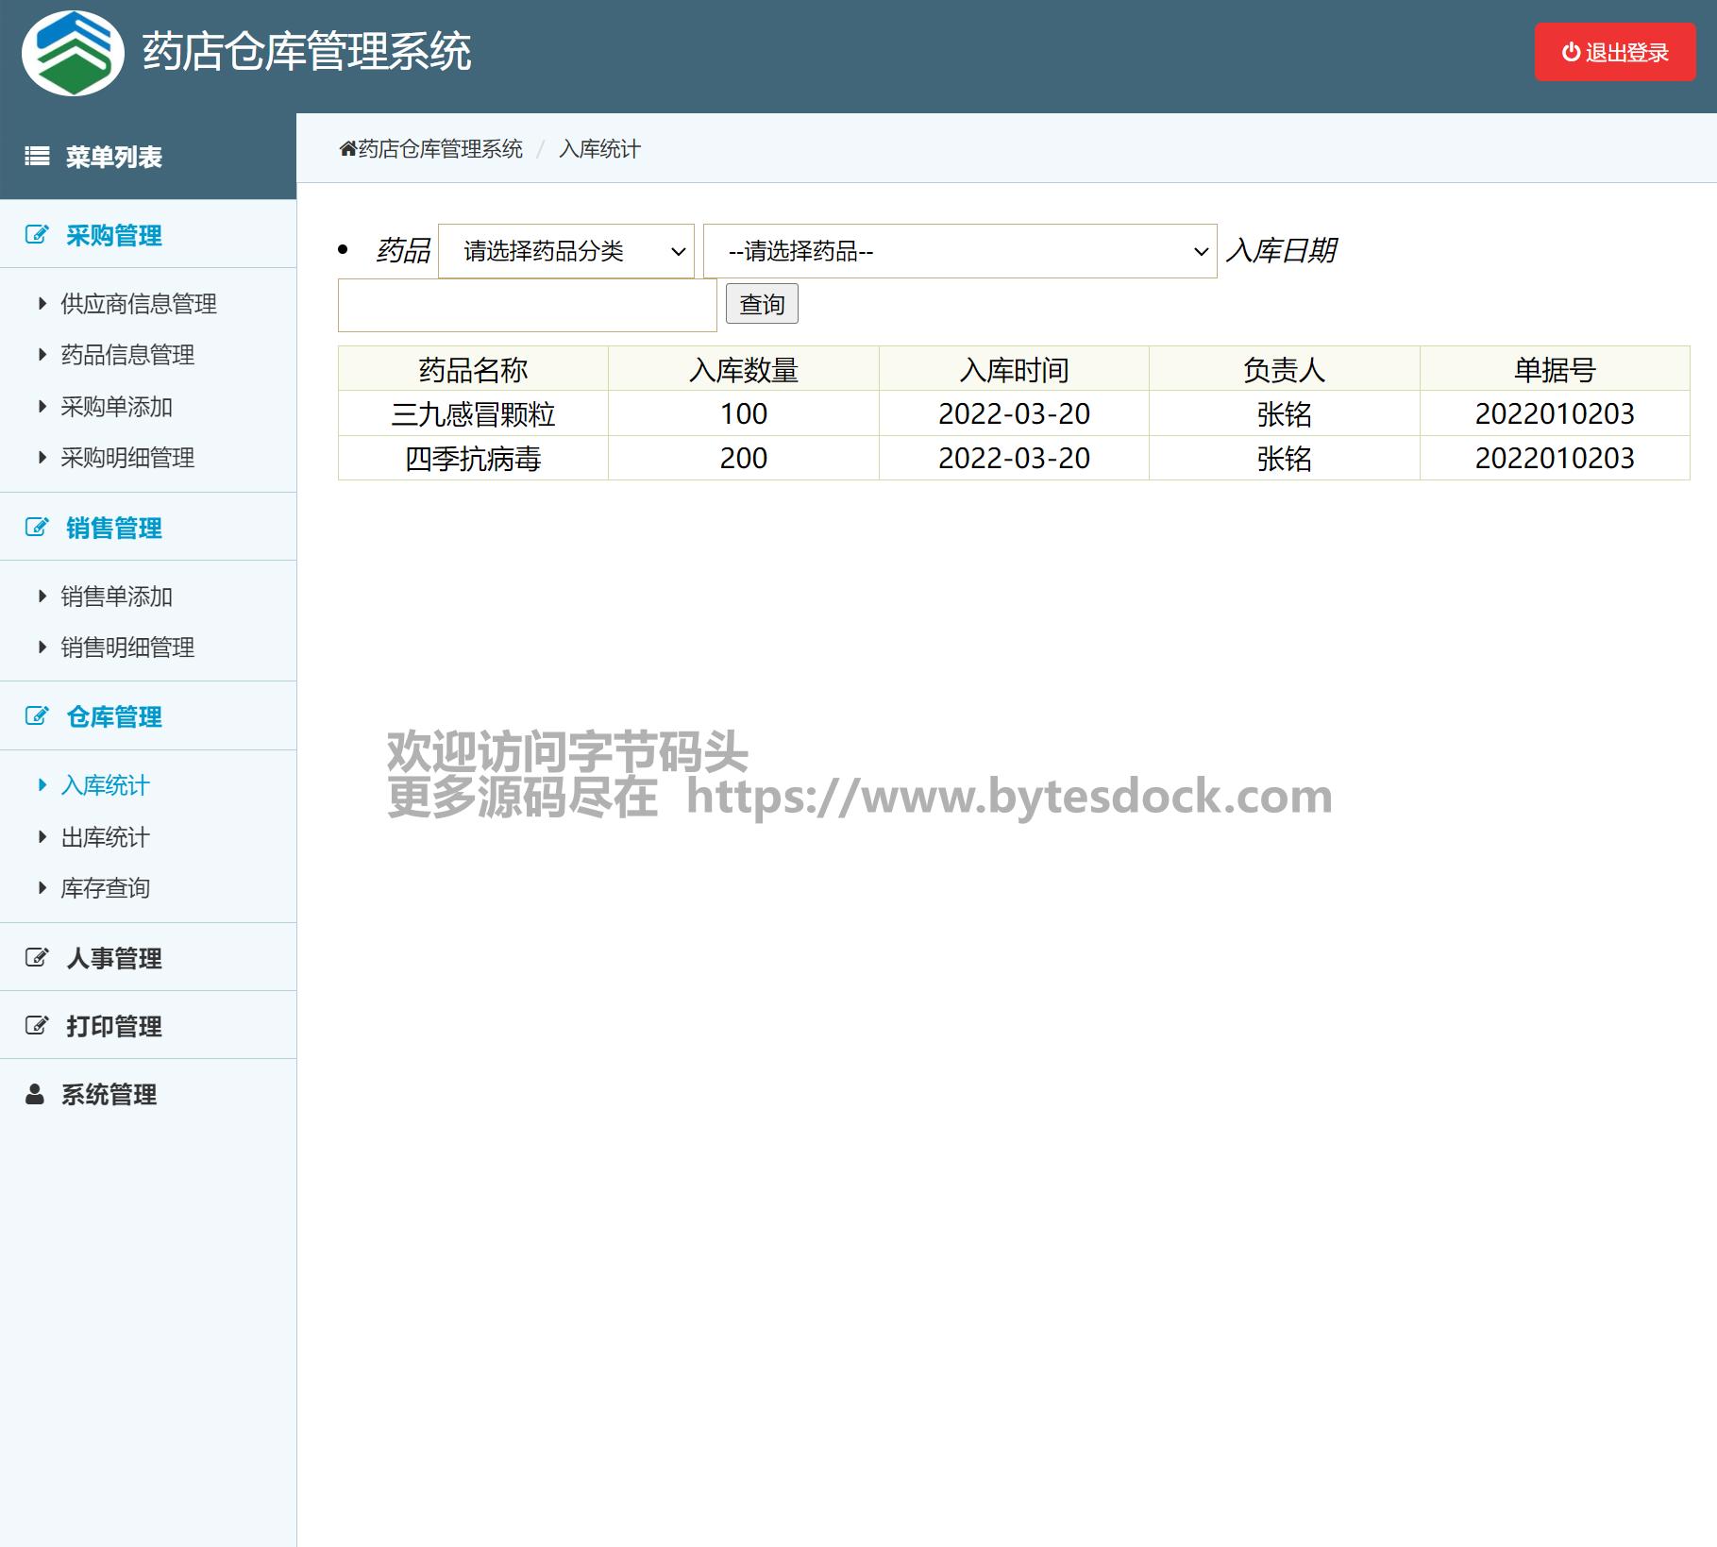Image resolution: width=1717 pixels, height=1547 pixels.
Task: Open 供应商信息管理 in the sidebar
Action: click(139, 304)
